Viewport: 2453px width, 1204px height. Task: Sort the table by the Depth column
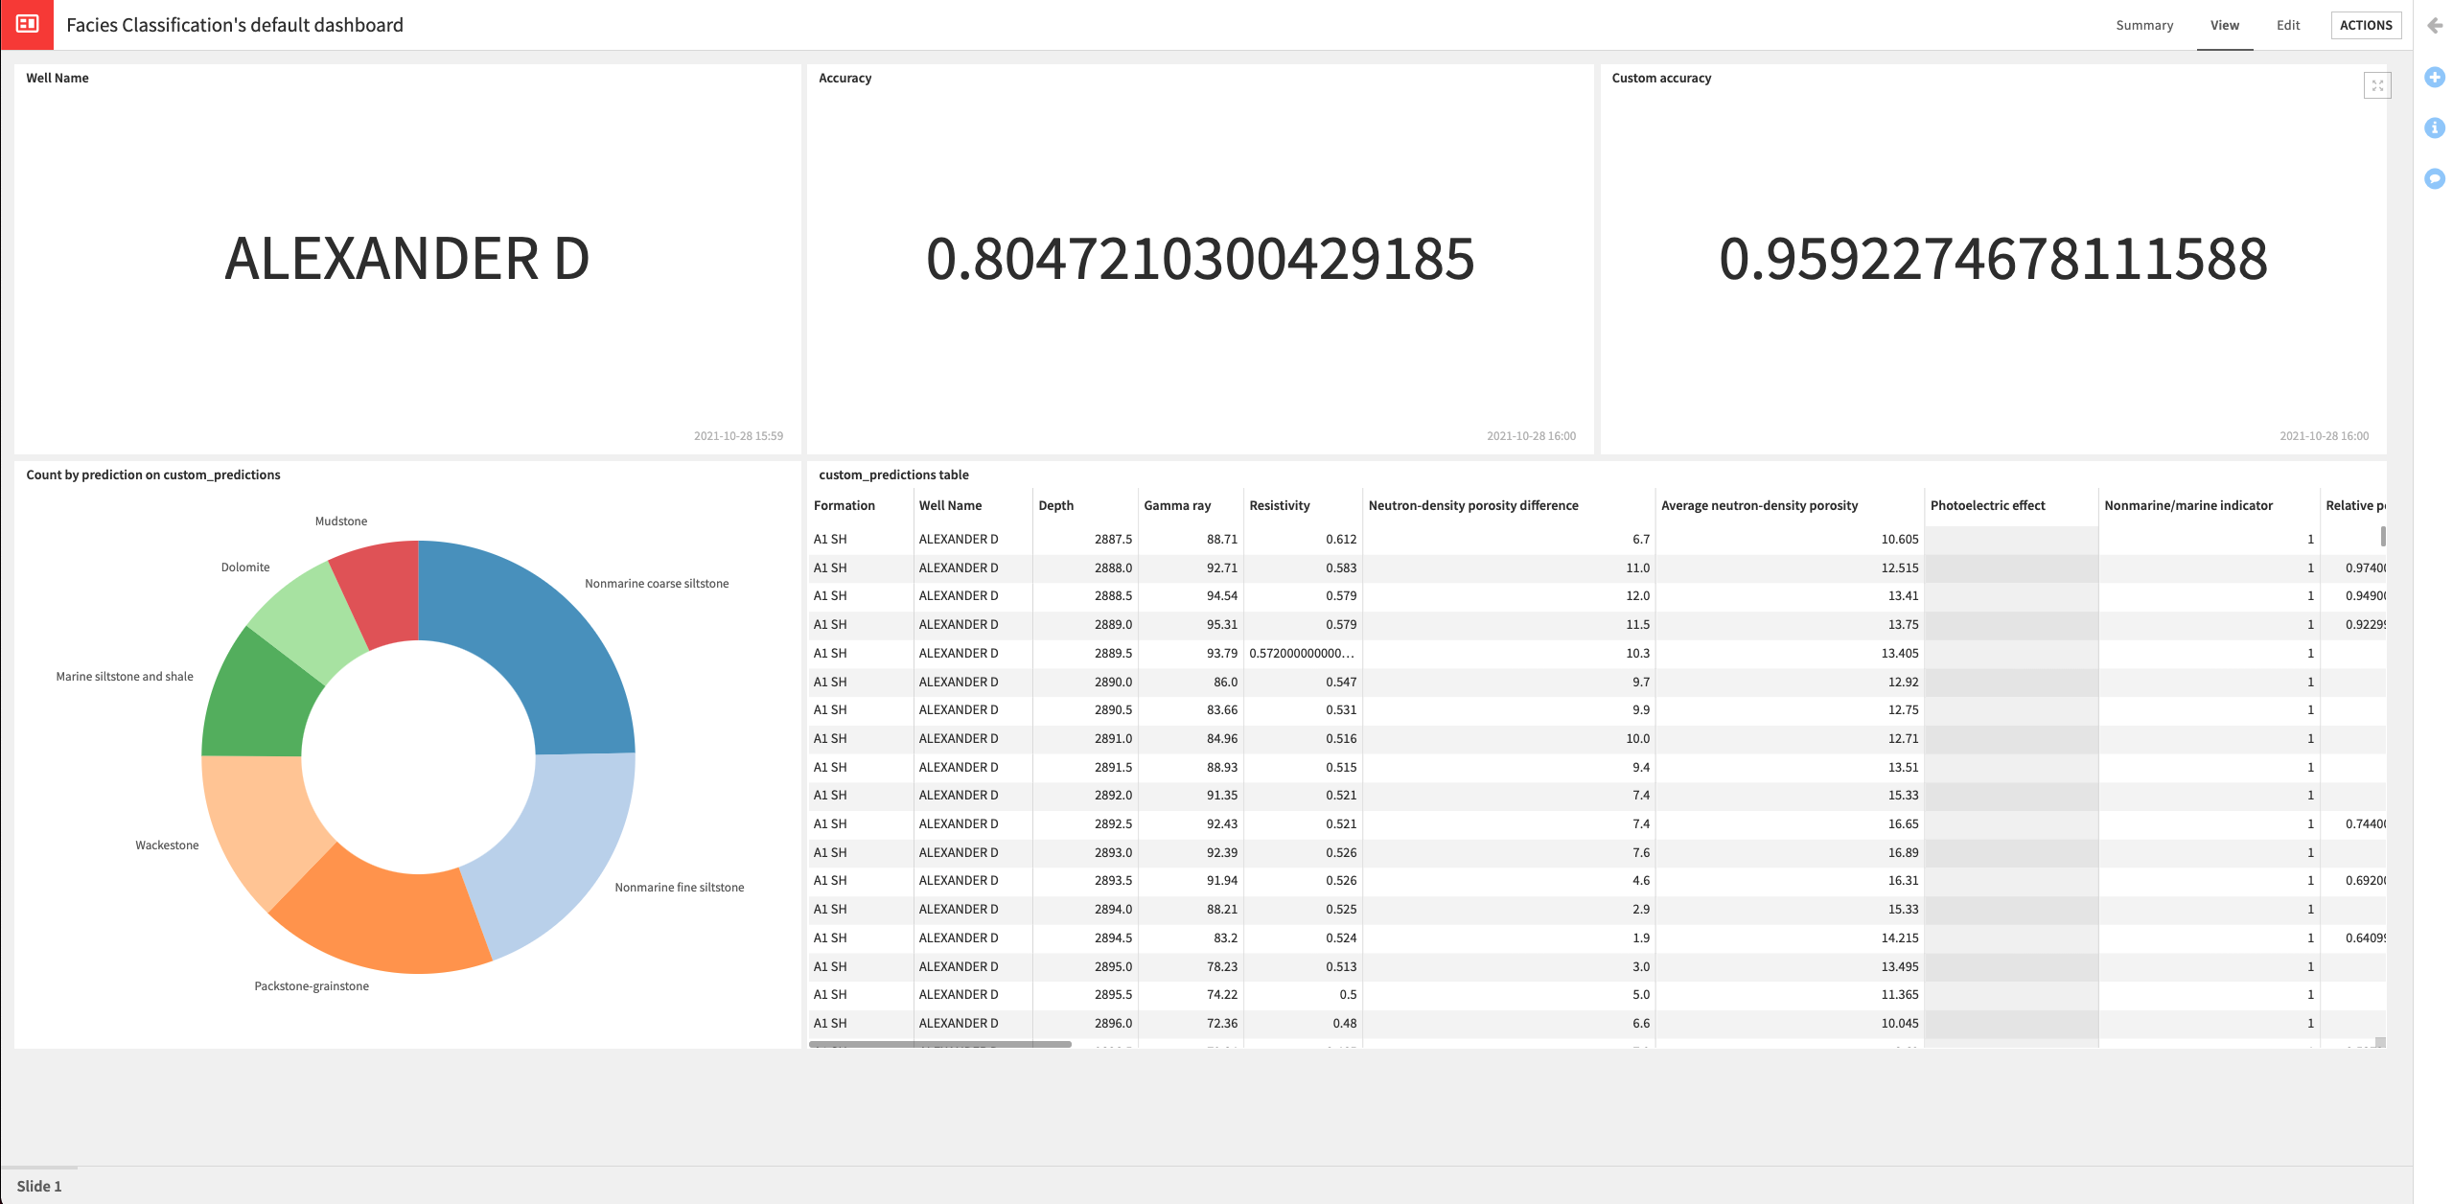[x=1055, y=505]
